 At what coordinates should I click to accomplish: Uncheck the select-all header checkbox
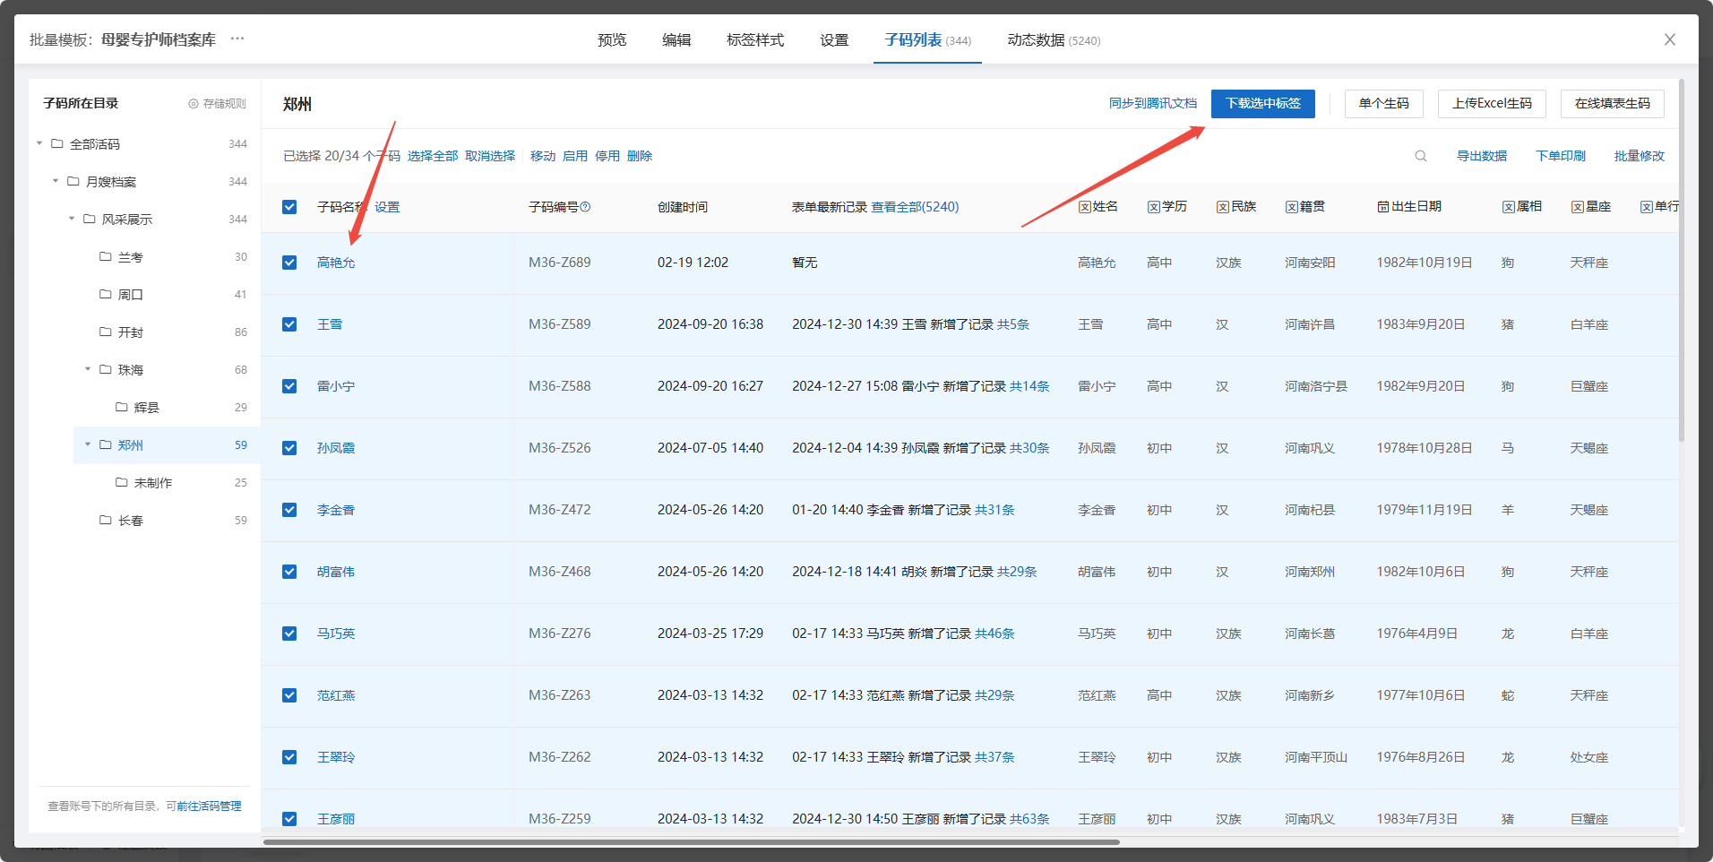coord(289,207)
